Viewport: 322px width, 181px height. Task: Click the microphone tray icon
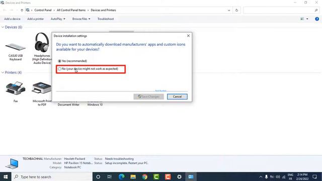pos(266,176)
